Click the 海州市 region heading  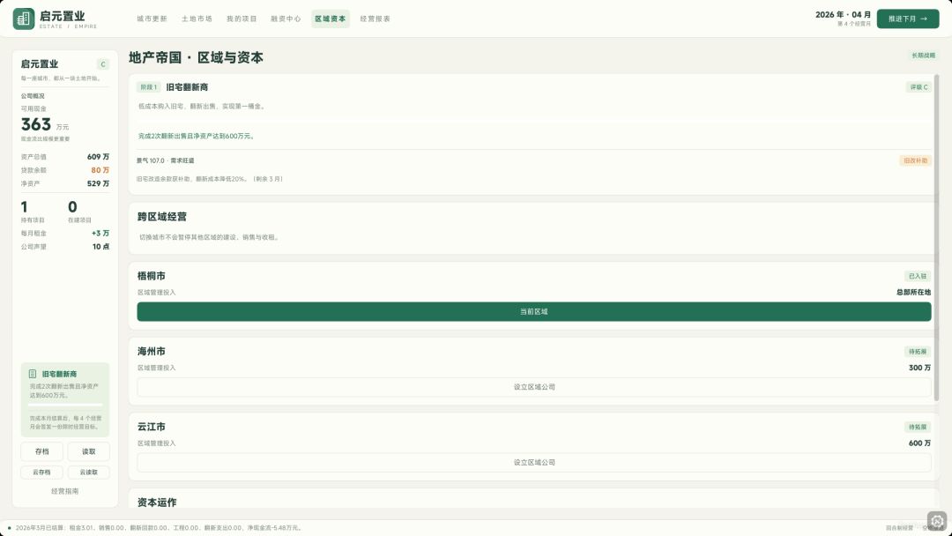click(x=152, y=351)
